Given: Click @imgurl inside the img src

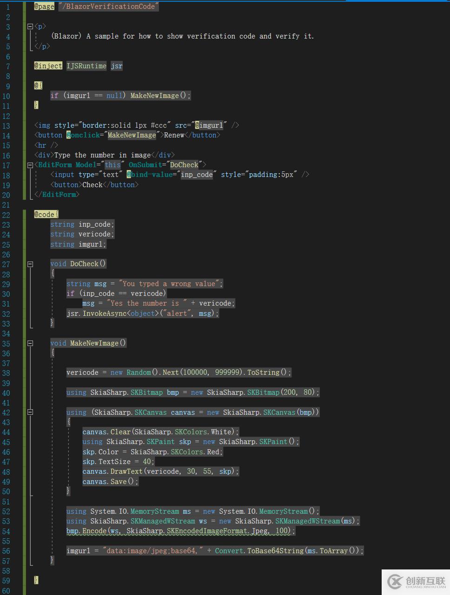Looking at the screenshot, I should click(x=209, y=125).
